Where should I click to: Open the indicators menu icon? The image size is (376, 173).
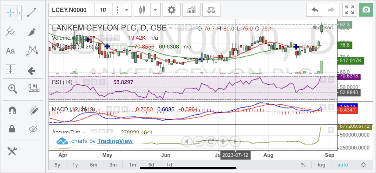coord(191,10)
